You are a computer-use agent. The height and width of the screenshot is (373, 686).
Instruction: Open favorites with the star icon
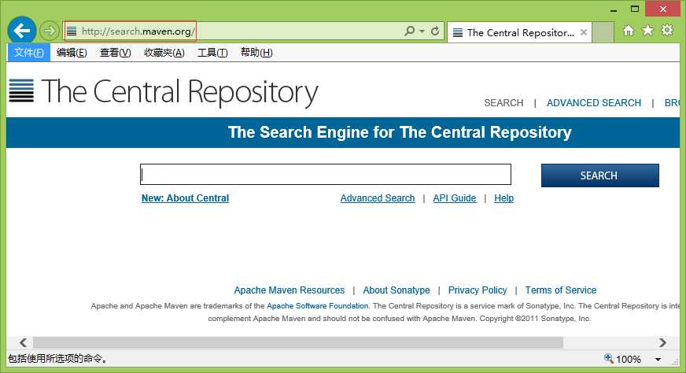pyautogui.click(x=647, y=31)
